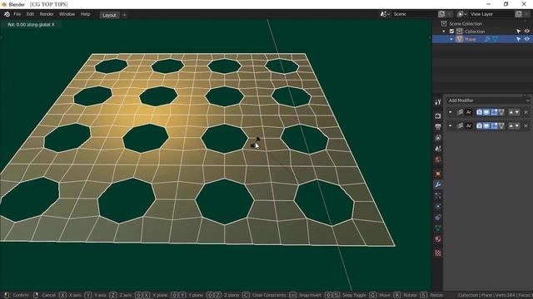Toggle Collection exclude checkbox in outliner

pyautogui.click(x=451, y=32)
